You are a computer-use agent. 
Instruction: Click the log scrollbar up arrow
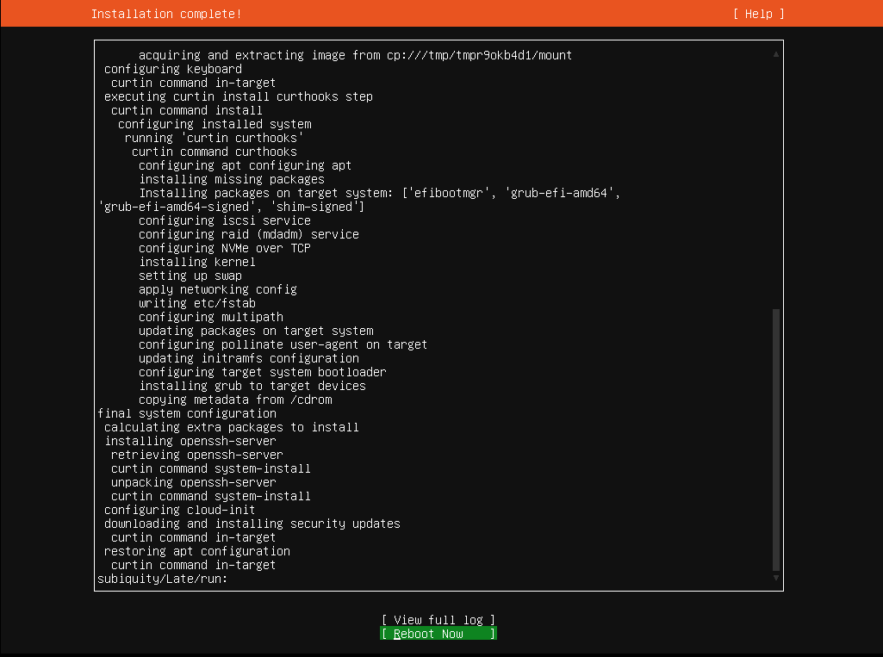[776, 54]
